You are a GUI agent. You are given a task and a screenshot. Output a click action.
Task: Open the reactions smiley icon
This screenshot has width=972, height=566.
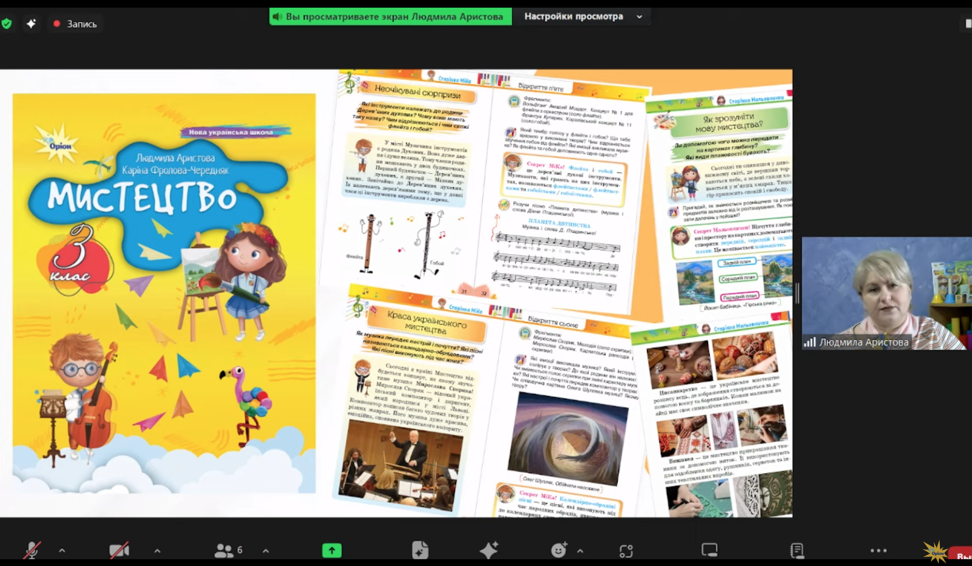pyautogui.click(x=559, y=550)
